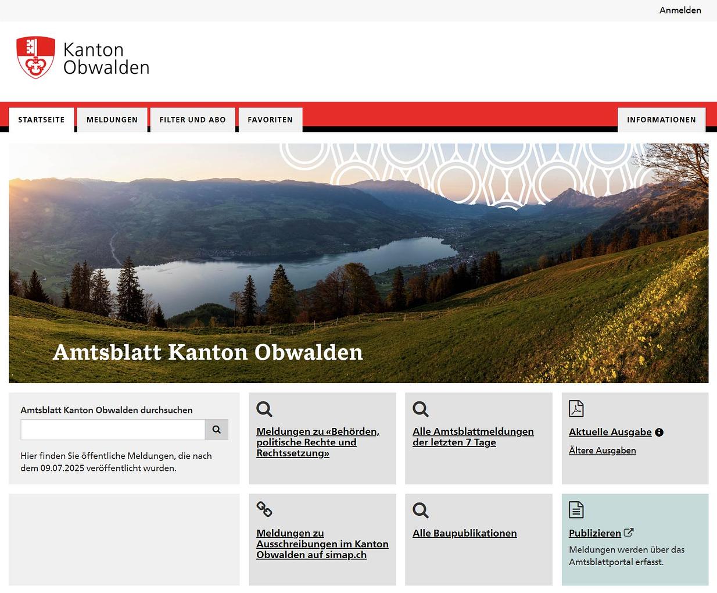
Task: Go to the Favoriten tab
Action: point(270,120)
